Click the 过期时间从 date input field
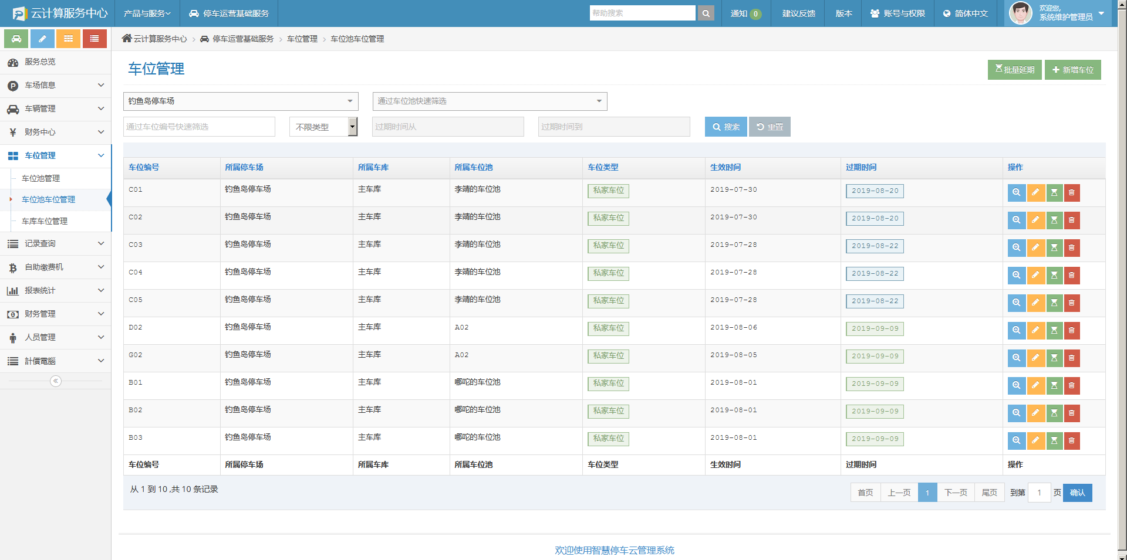Image resolution: width=1127 pixels, height=560 pixels. tap(448, 127)
